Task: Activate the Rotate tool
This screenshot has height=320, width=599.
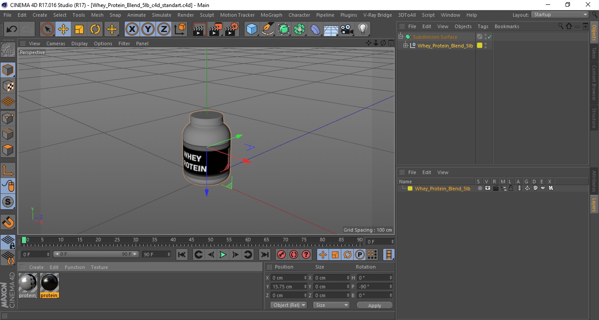Action: (95, 29)
